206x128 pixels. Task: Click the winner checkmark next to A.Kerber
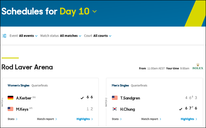pyautogui.click(x=82, y=98)
